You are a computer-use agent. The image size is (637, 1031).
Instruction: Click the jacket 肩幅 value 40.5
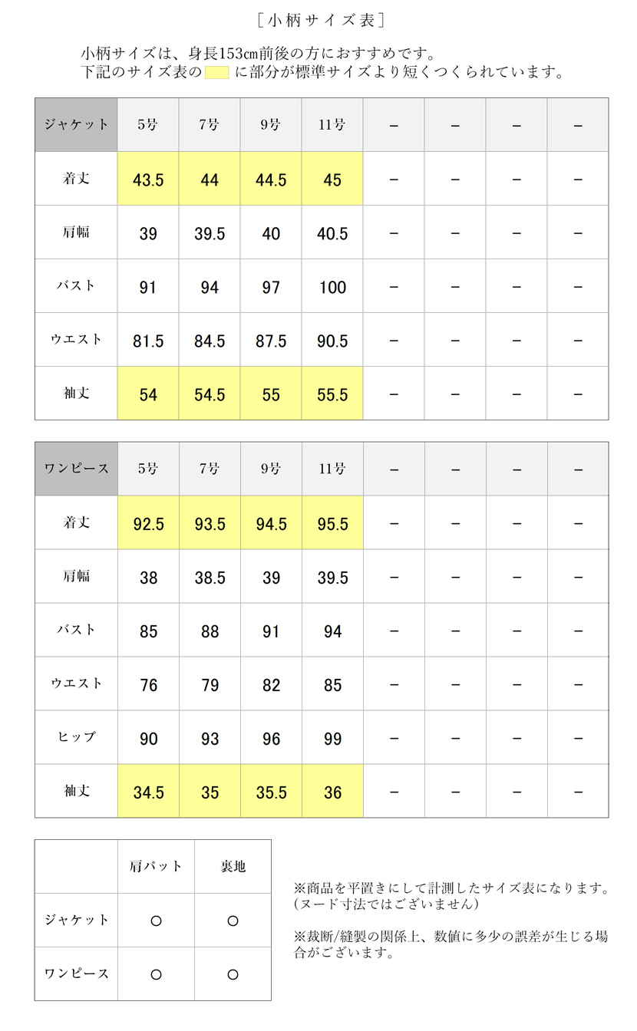(332, 233)
